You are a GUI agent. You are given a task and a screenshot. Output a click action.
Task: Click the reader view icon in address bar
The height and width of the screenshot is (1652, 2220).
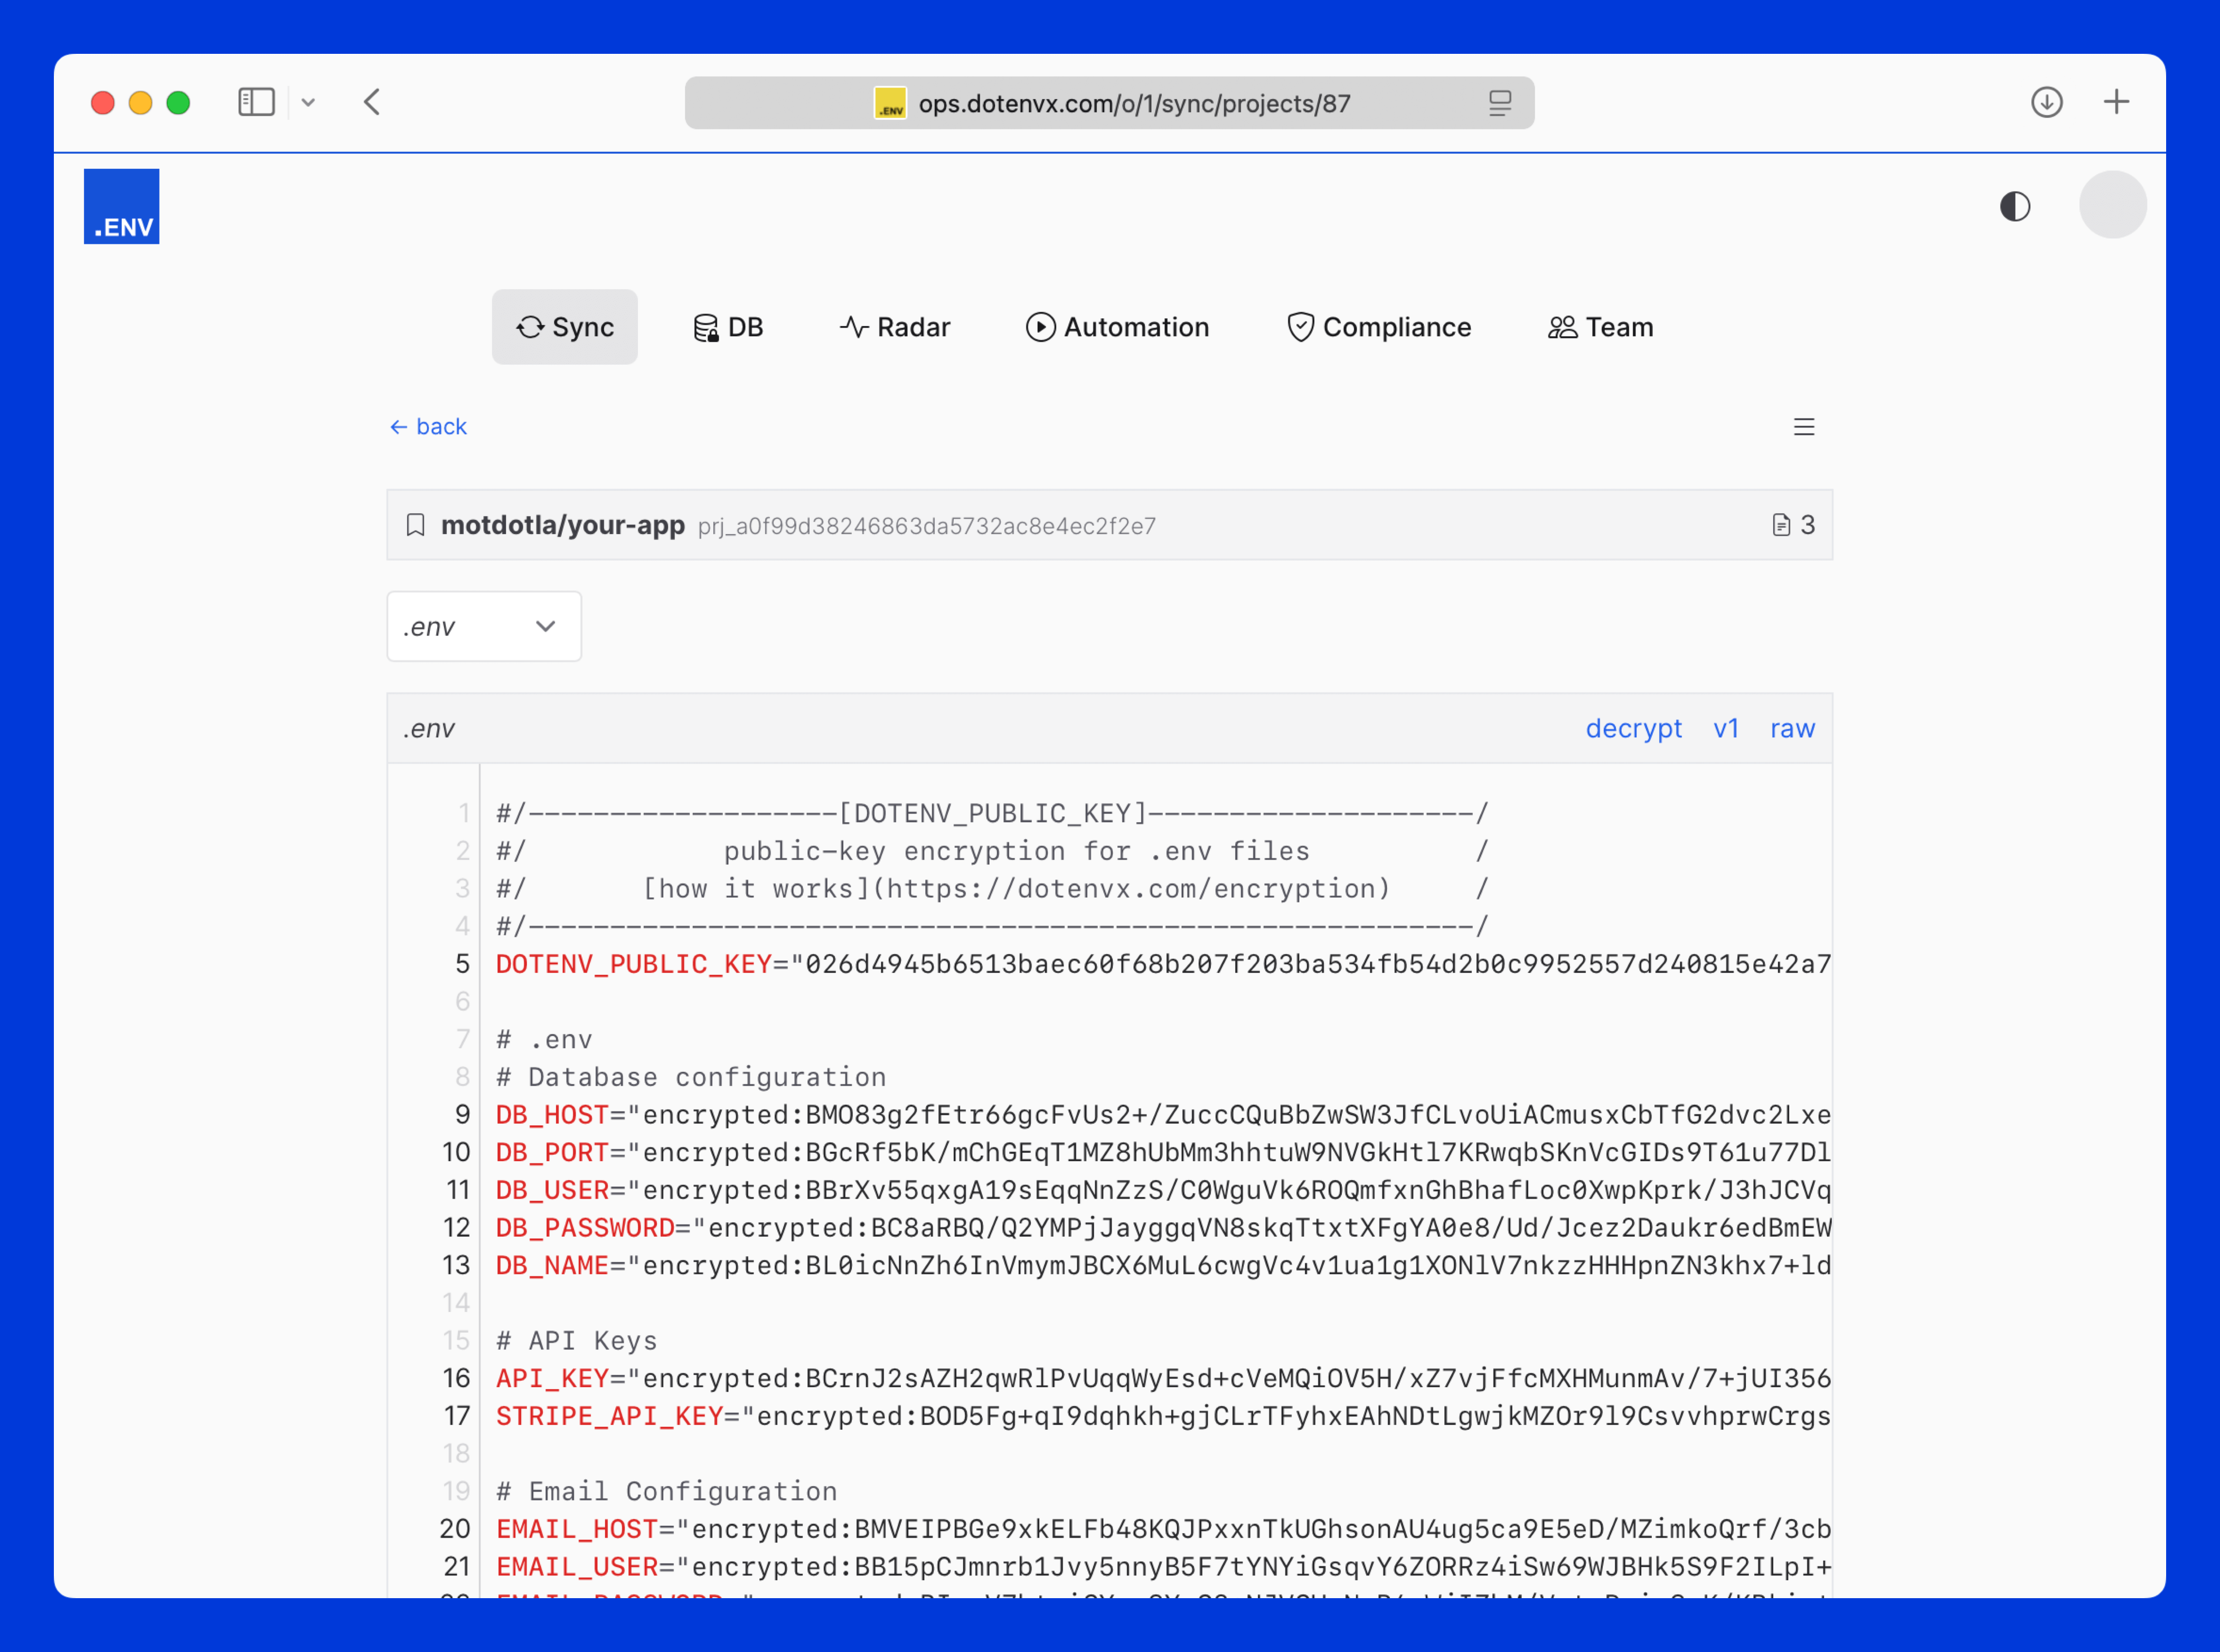click(1499, 103)
